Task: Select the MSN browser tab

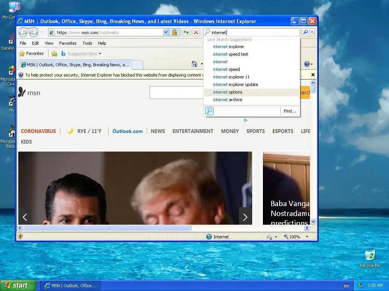Action: point(75,65)
